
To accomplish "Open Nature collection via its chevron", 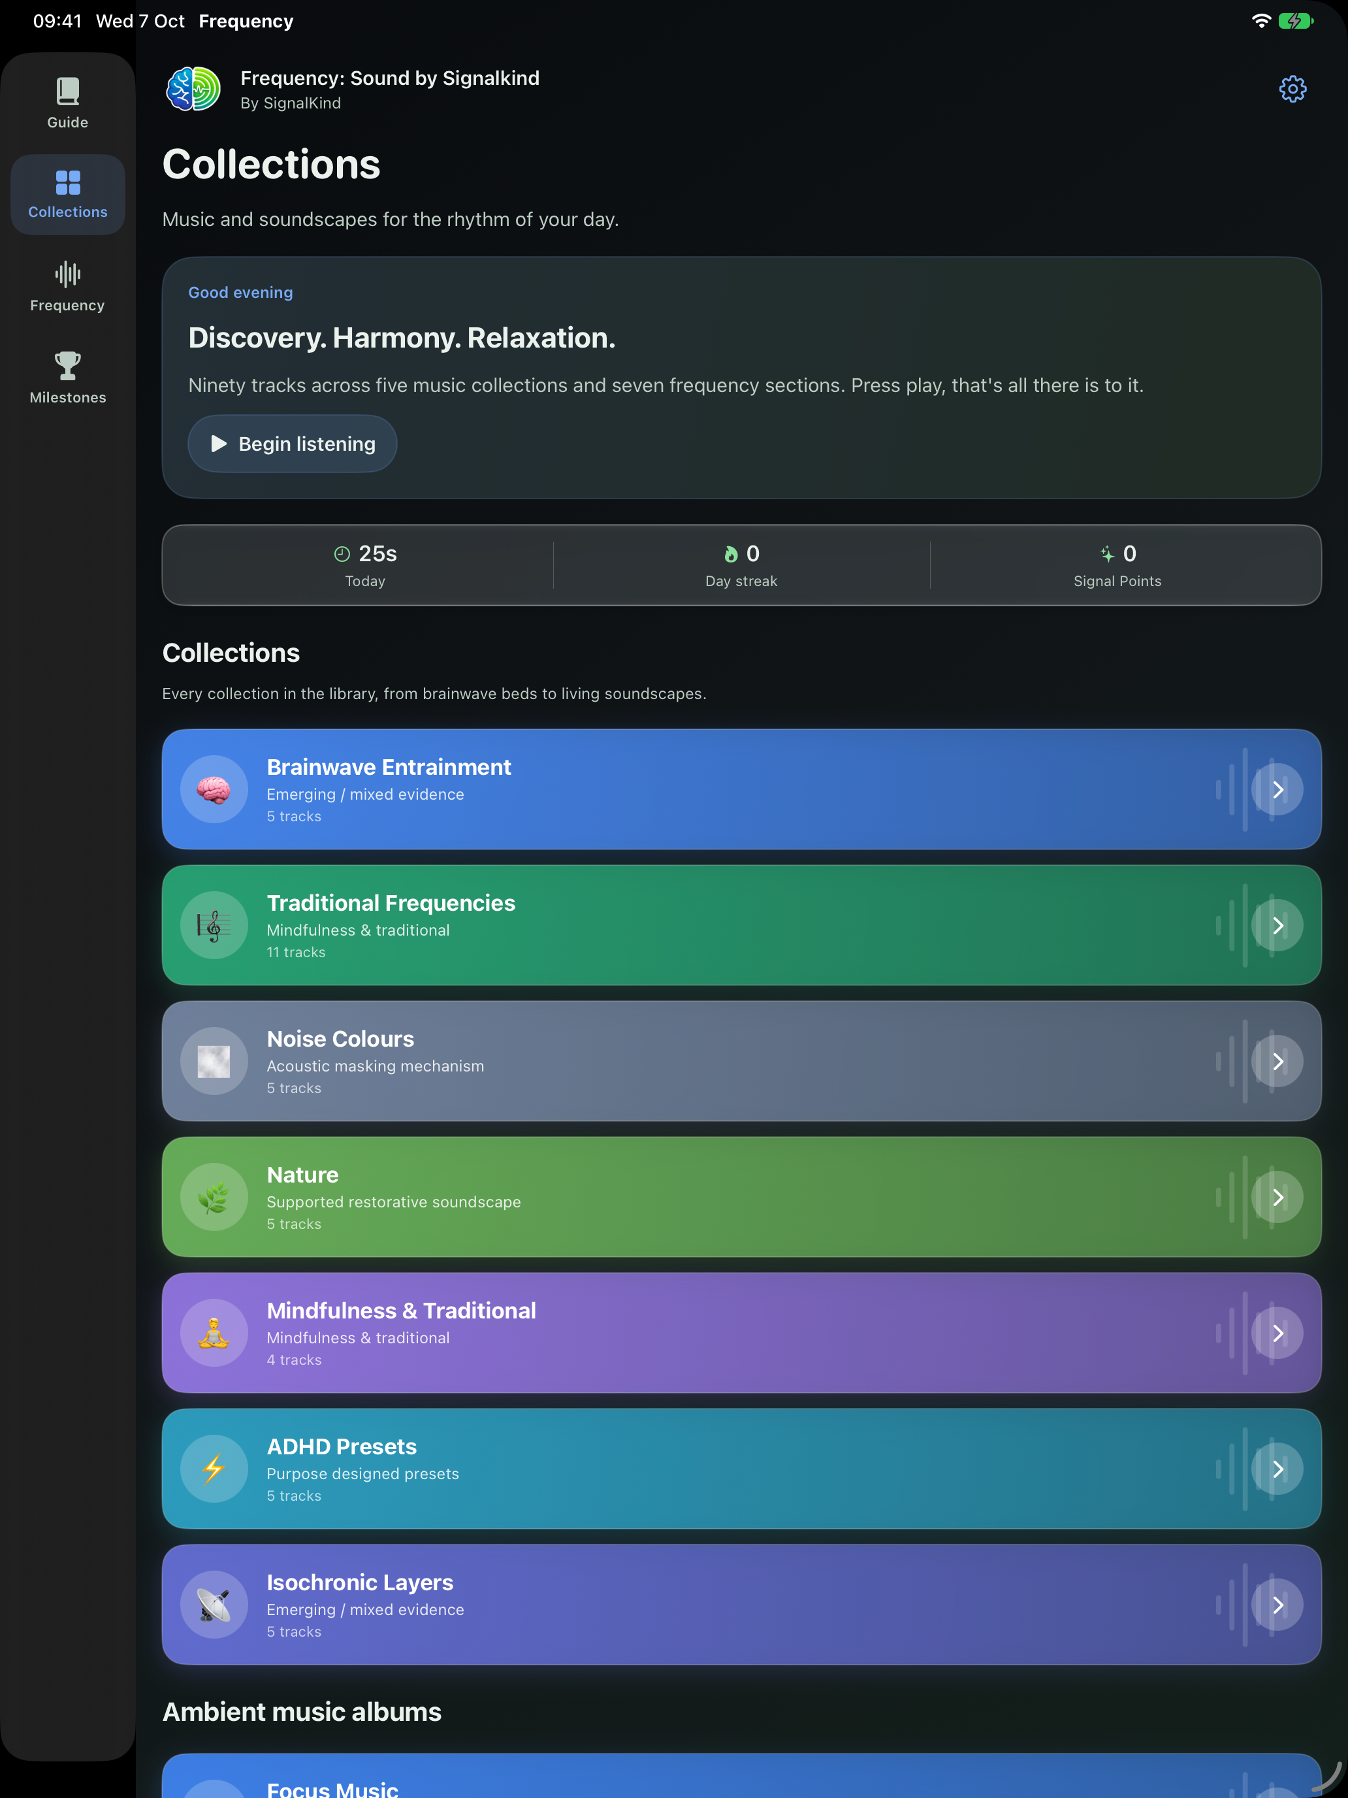I will [x=1277, y=1196].
